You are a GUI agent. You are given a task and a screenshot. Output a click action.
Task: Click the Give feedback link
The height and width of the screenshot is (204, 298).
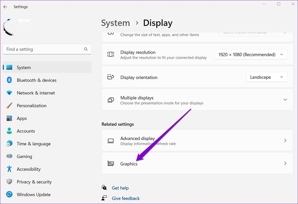click(x=125, y=198)
